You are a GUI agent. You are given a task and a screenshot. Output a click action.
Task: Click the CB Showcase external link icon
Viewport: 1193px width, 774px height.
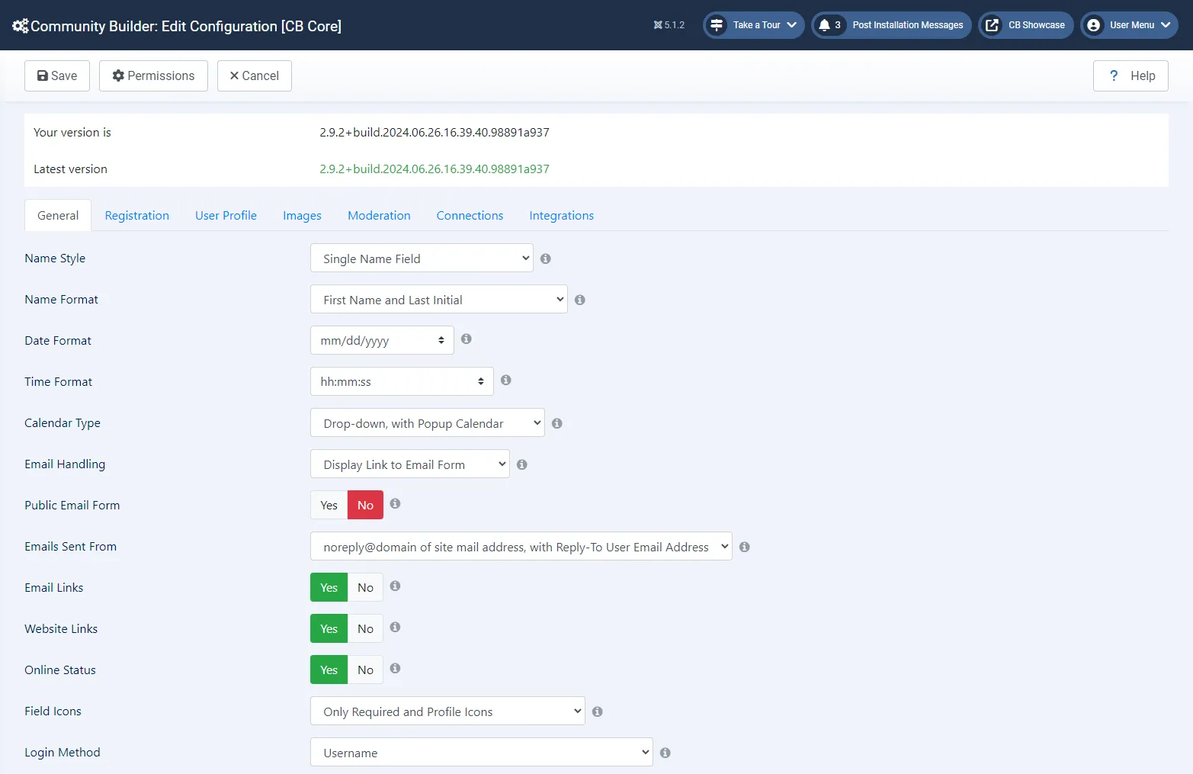click(x=992, y=25)
